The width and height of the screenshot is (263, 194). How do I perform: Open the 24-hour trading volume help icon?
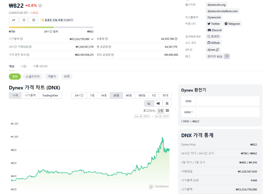pos(30,47)
